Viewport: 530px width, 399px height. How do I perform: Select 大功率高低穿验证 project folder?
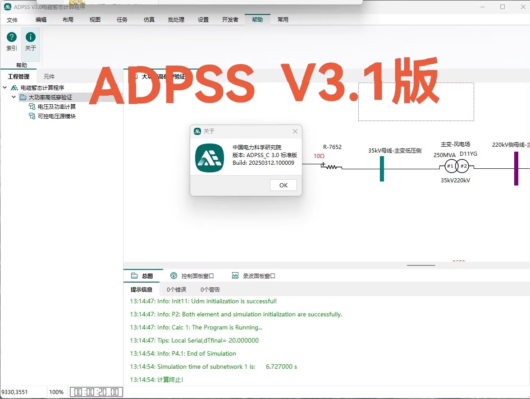tap(50, 97)
